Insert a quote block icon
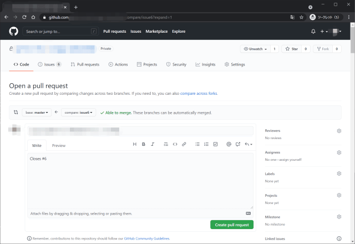Screen dimensions: 355x244 click(166, 144)
